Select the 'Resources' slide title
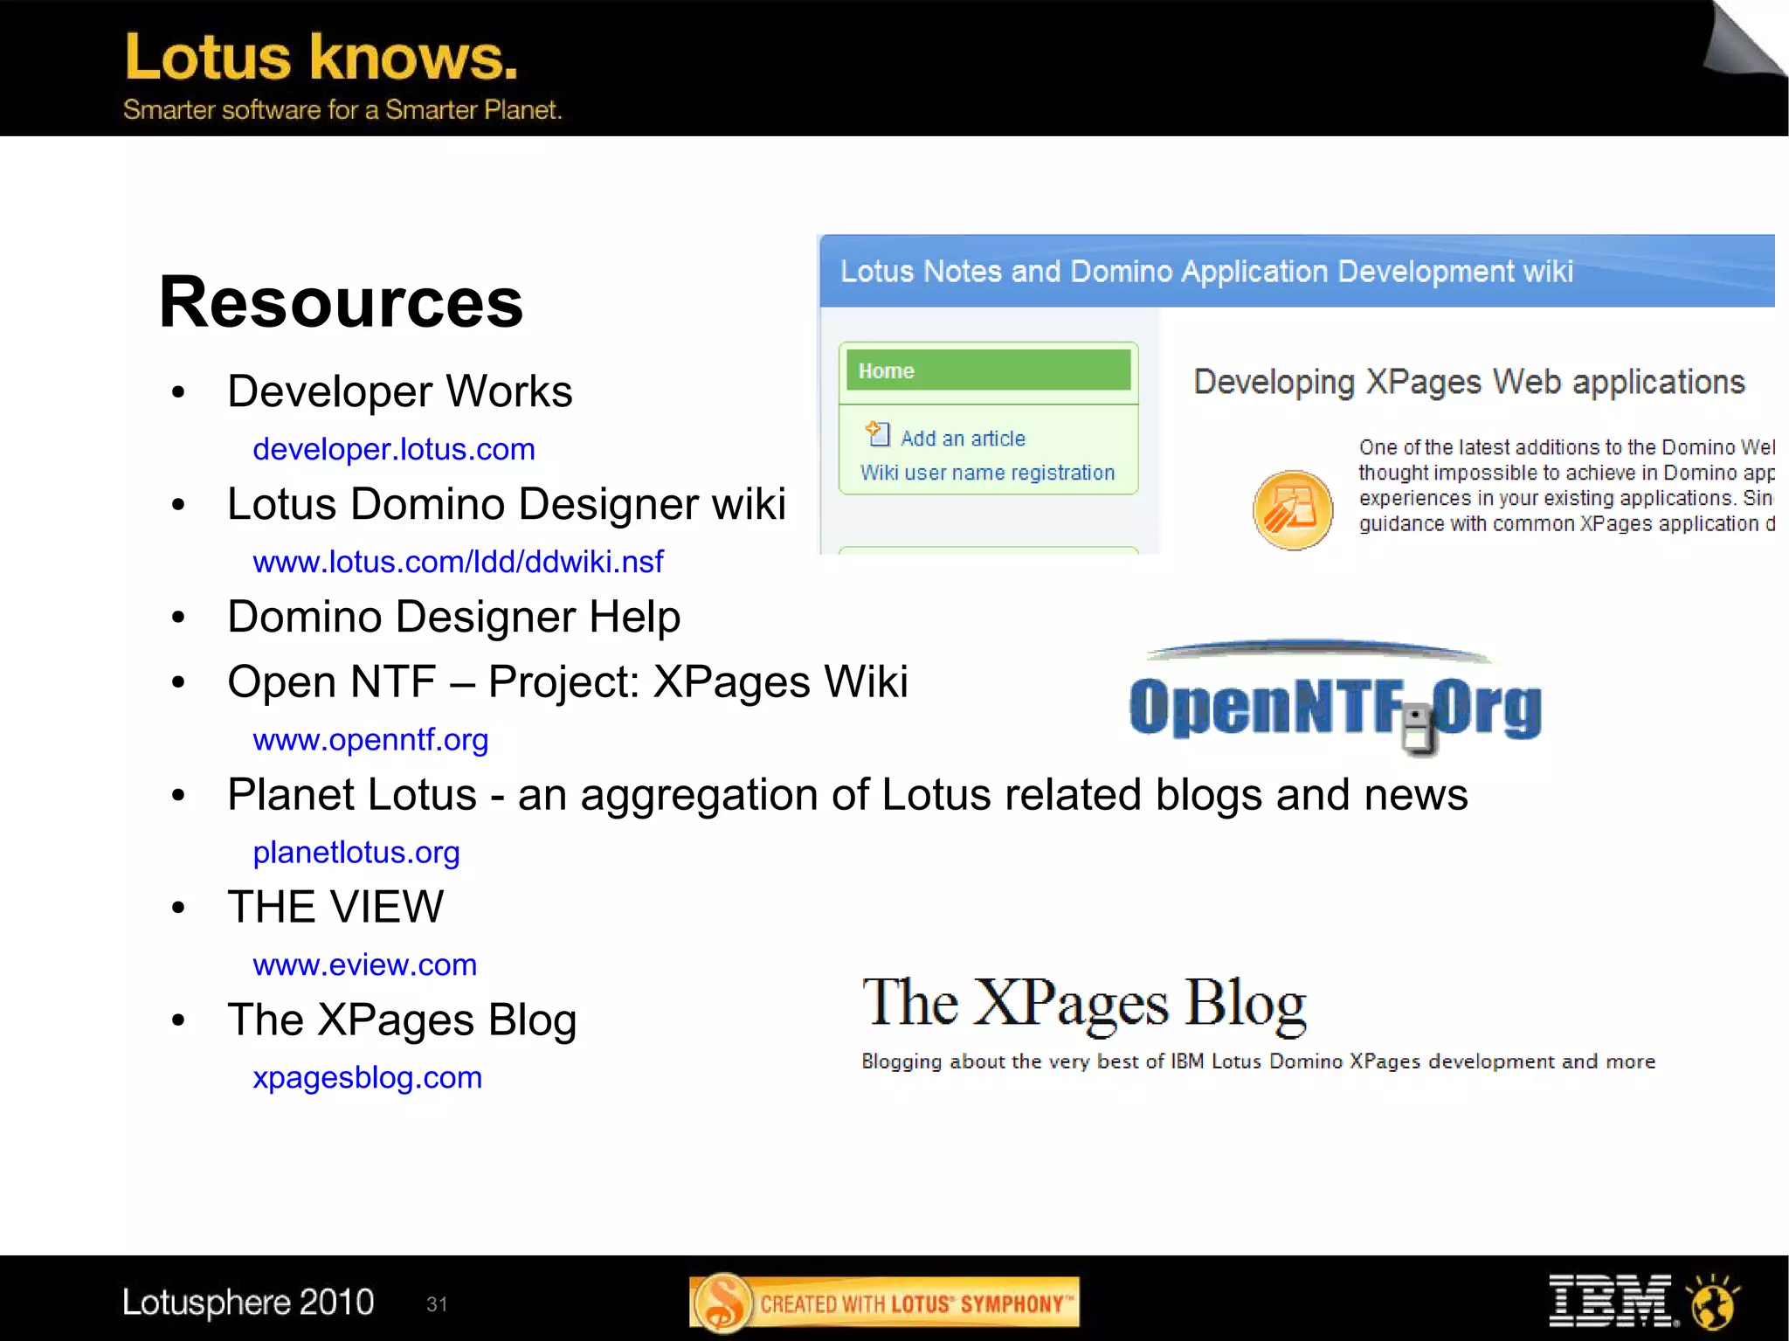The width and height of the screenshot is (1789, 1341). point(341,301)
